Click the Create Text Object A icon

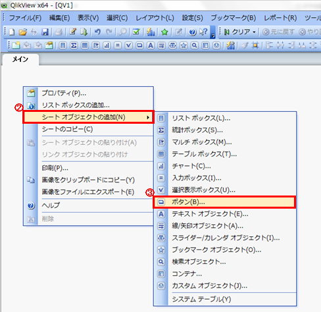point(151,45)
